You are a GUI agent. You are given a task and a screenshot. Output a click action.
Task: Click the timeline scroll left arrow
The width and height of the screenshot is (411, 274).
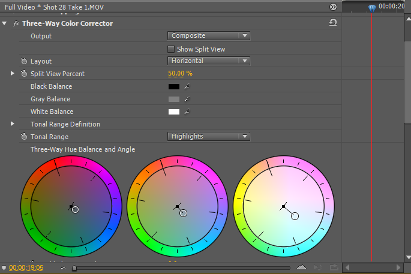[x=347, y=267]
